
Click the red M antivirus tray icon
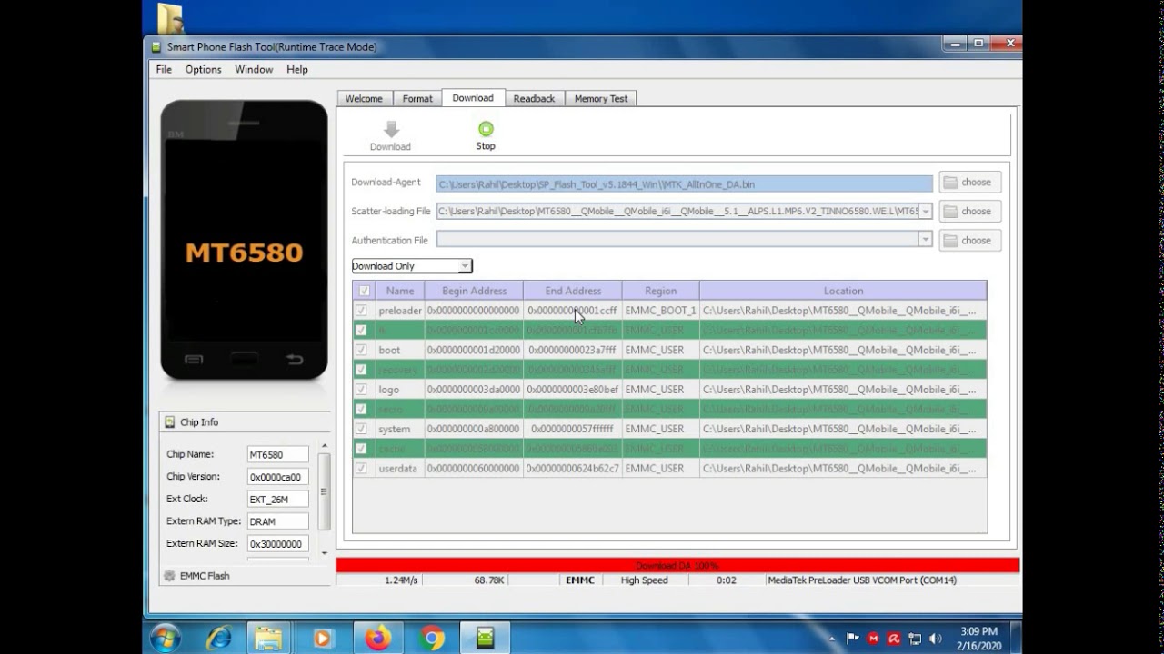pos(874,639)
